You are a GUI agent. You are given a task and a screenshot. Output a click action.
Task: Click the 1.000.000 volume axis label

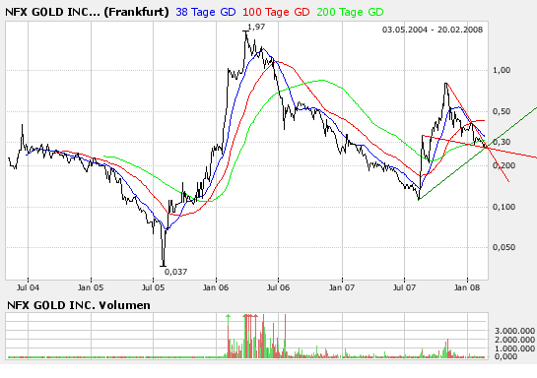point(514,348)
